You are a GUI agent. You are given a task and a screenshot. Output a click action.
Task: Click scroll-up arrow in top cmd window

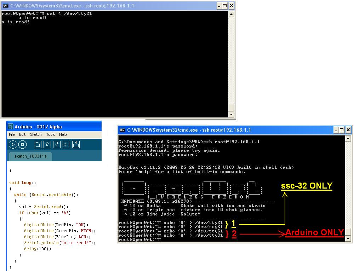pyautogui.click(x=231, y=15)
